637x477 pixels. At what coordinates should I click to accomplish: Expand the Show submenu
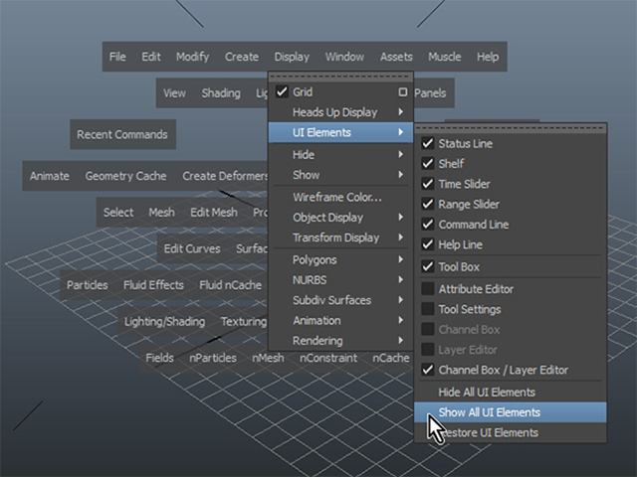340,175
